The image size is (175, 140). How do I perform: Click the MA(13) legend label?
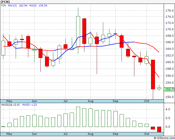pos(12,6)
